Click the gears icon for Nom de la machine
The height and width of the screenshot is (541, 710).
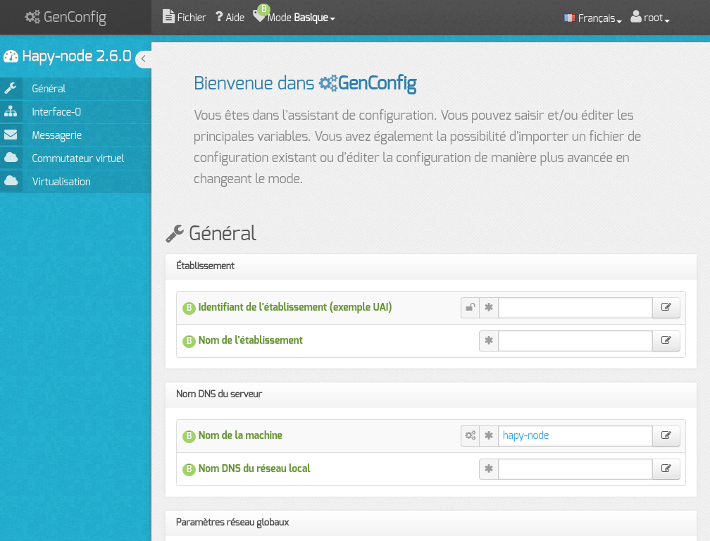pyautogui.click(x=471, y=435)
